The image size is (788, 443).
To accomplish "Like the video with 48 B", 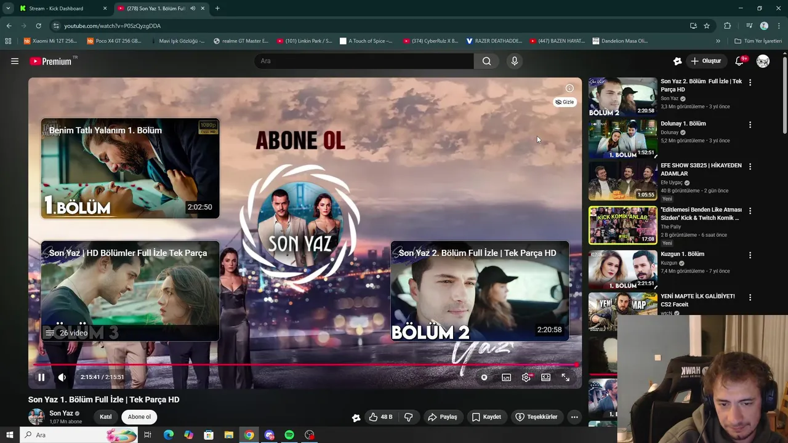I will (380, 417).
